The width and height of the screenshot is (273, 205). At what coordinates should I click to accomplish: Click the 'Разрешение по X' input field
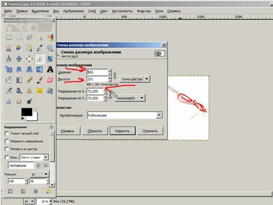point(95,91)
